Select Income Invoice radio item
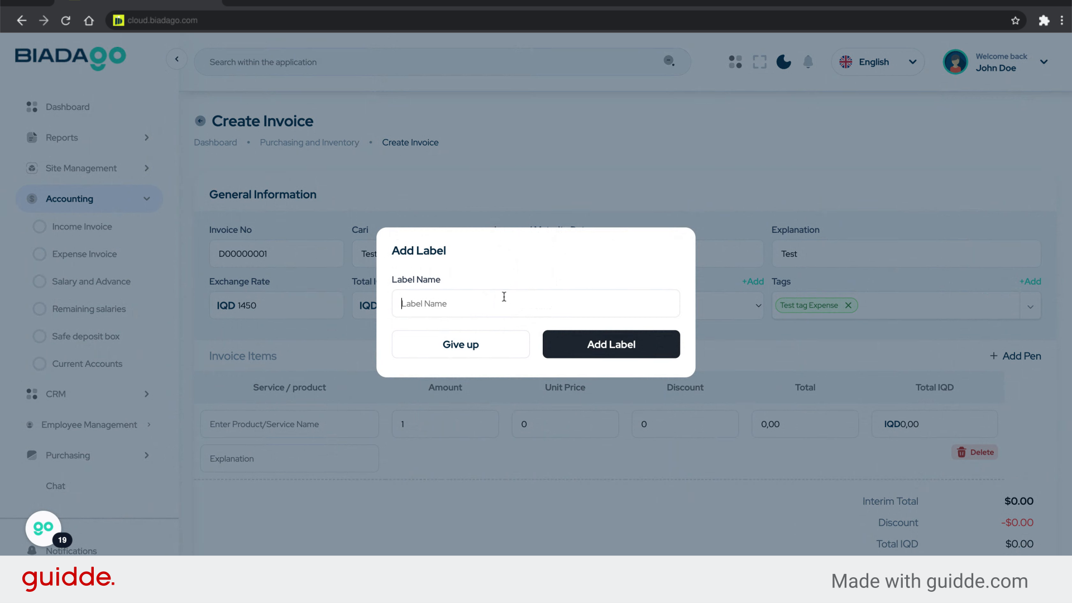1072x603 pixels. 40,227
